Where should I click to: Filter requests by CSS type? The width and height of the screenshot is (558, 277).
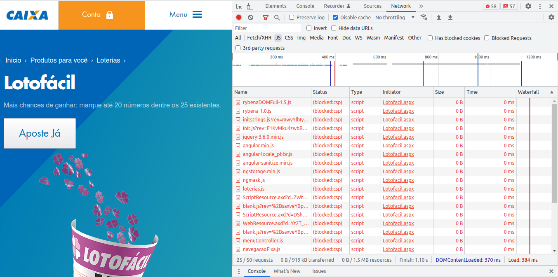tap(289, 38)
